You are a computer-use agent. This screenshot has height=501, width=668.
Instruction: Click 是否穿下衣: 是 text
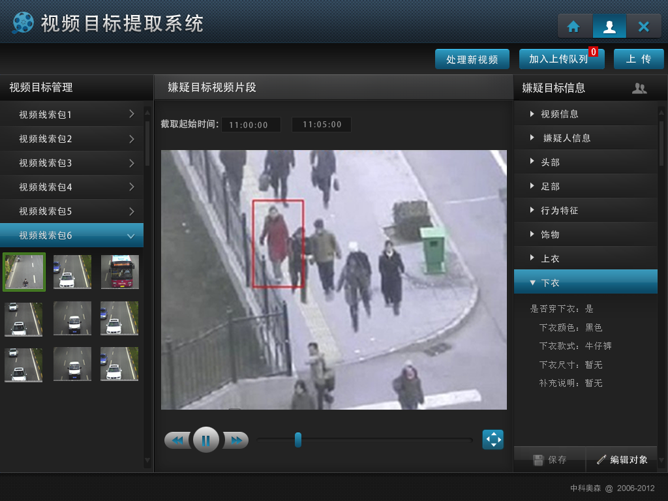562,309
